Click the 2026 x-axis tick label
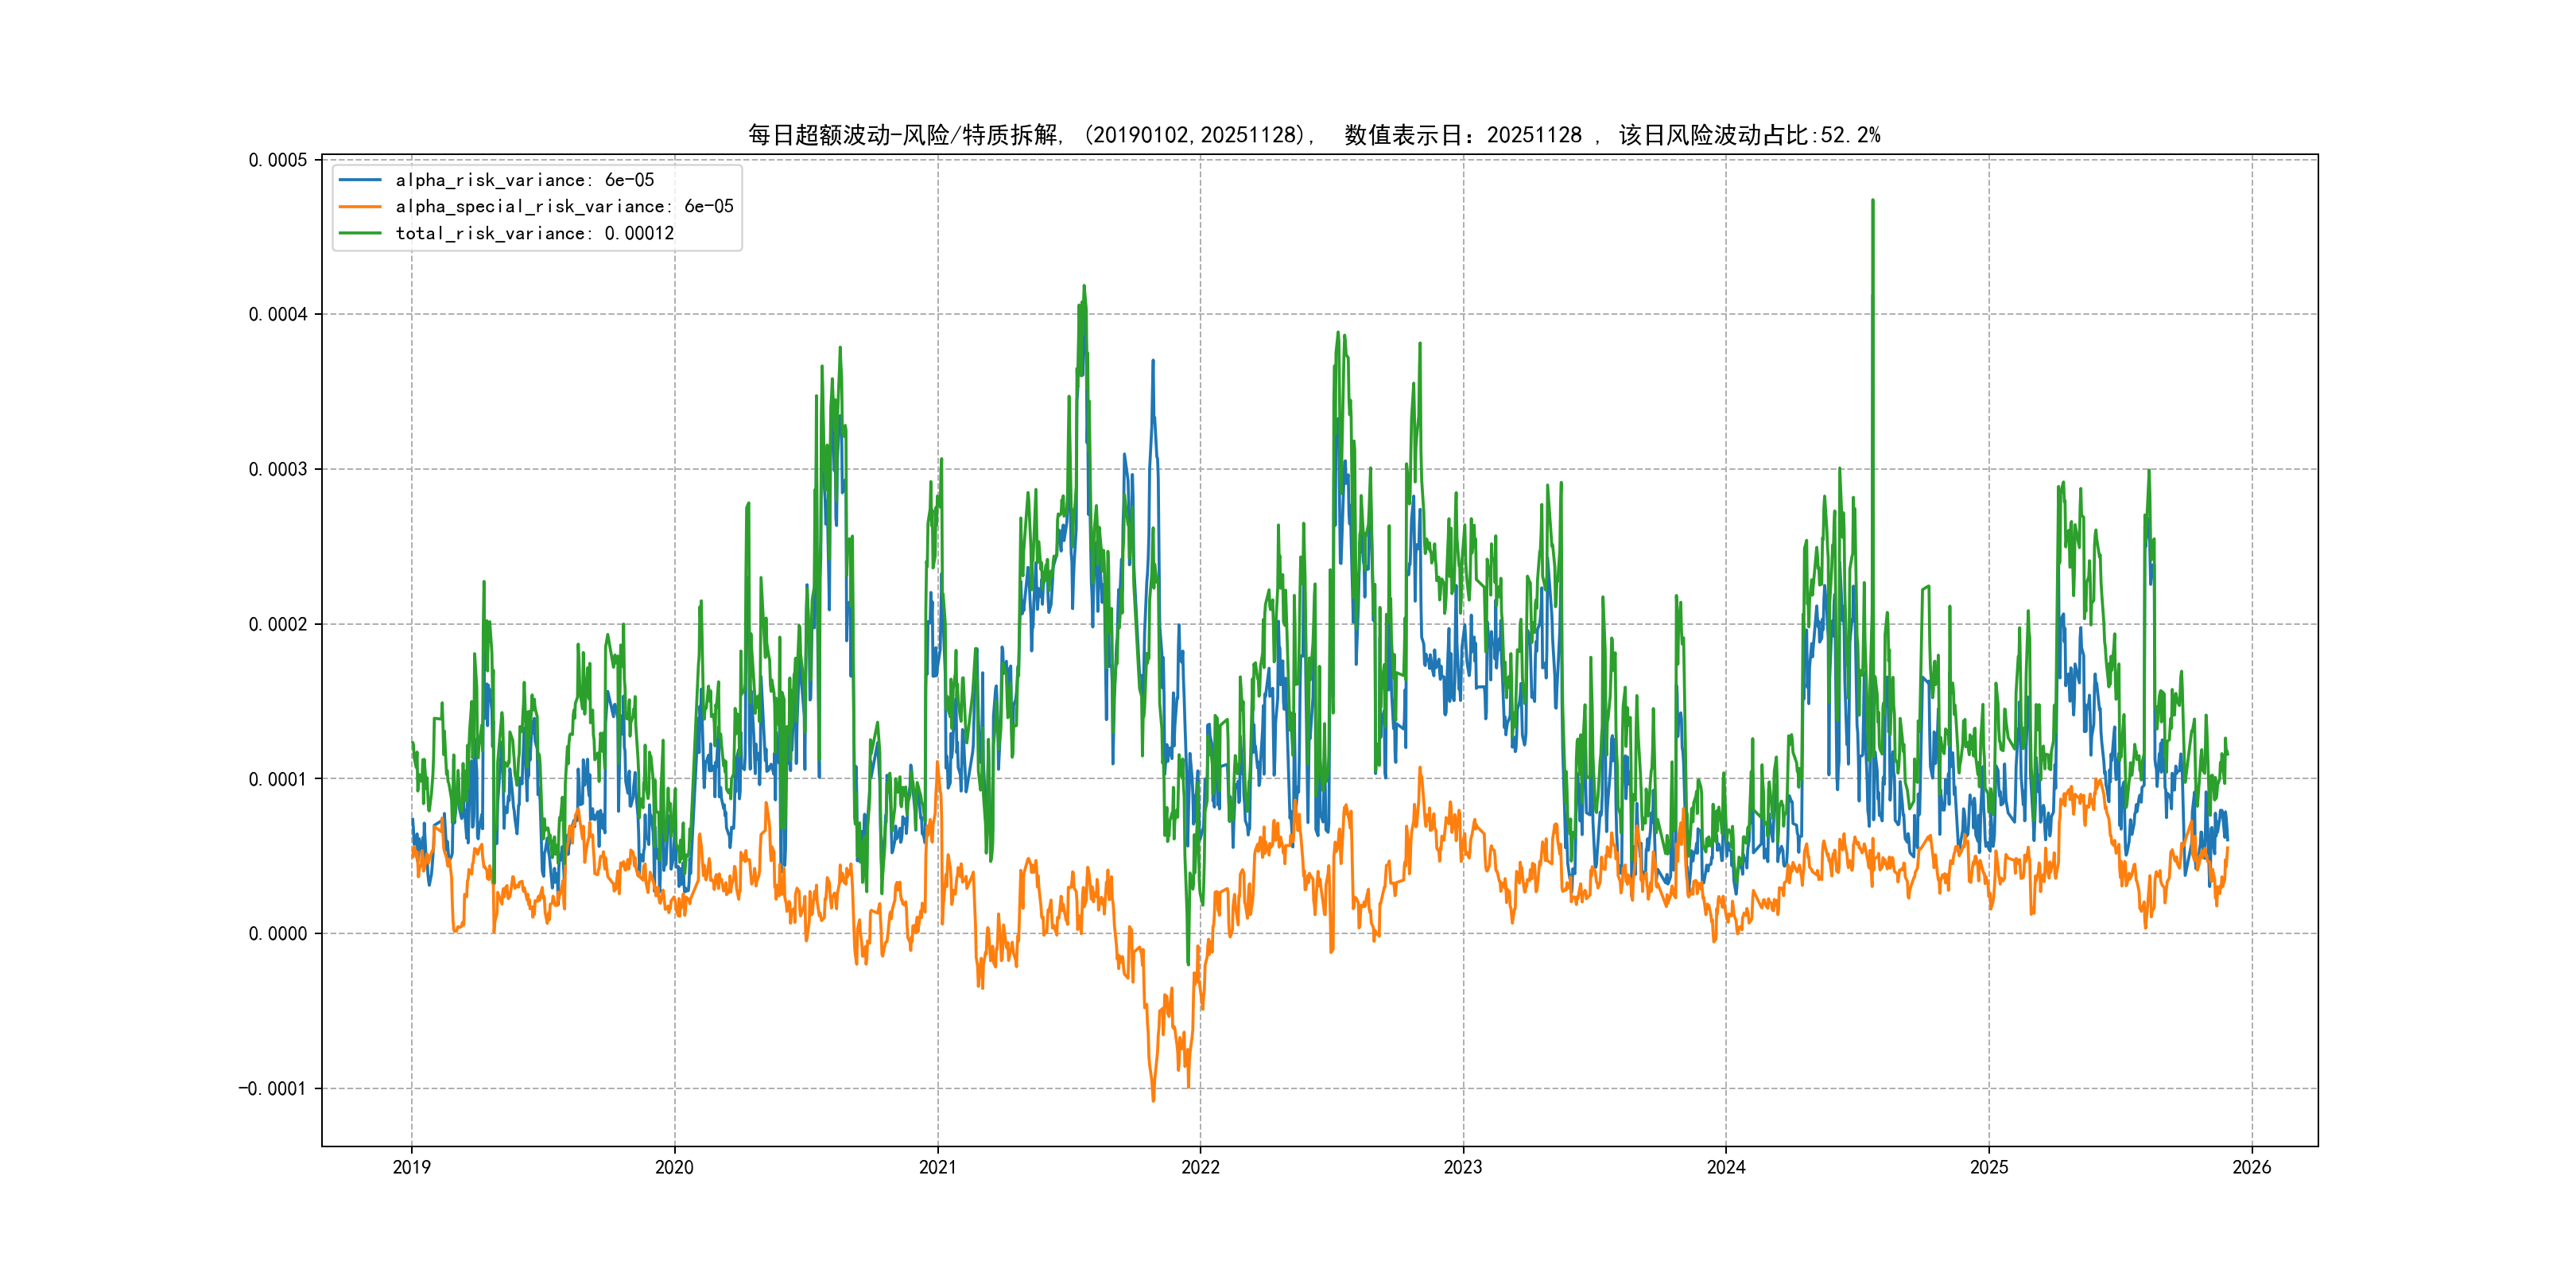Image resolution: width=2576 pixels, height=1288 pixels. click(2252, 1167)
